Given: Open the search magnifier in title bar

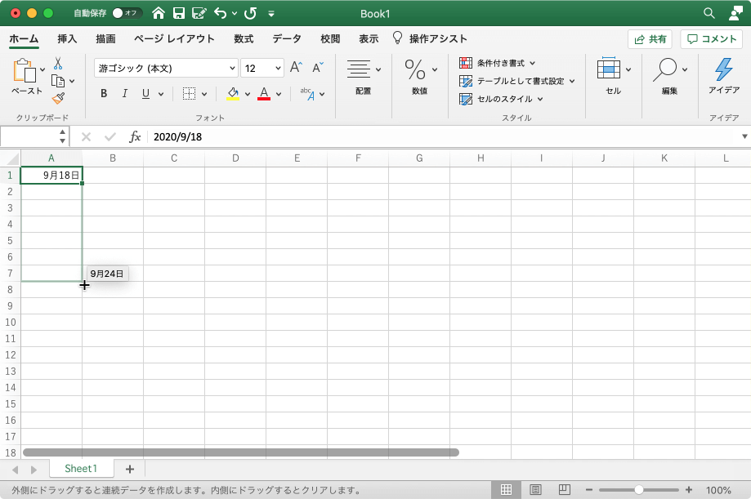Looking at the screenshot, I should tap(709, 13).
